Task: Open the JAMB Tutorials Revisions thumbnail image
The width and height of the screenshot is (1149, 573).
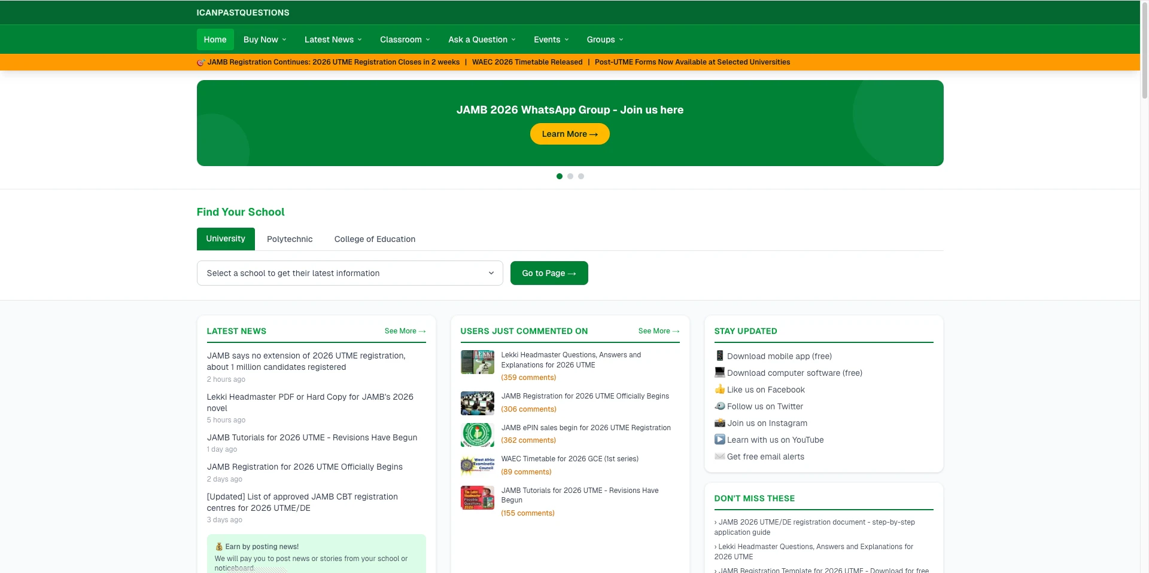Action: 477,498
